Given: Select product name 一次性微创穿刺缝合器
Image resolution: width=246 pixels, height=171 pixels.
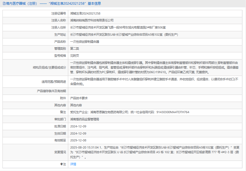Looking at the screenshot, I should coord(85,42).
